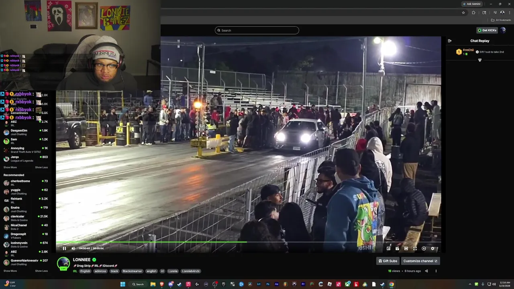The height and width of the screenshot is (289, 514).
Task: Open Lightroom Classic from the taskbar
Action: [x=259, y=284]
